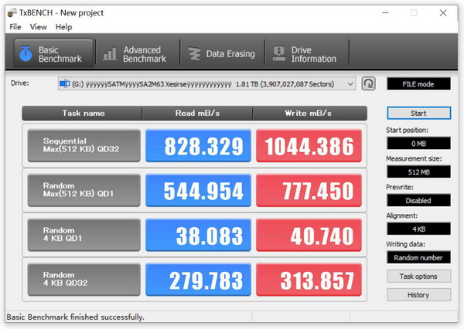Click the 38.083 read value
This screenshot has width=464, height=329.
198,235
